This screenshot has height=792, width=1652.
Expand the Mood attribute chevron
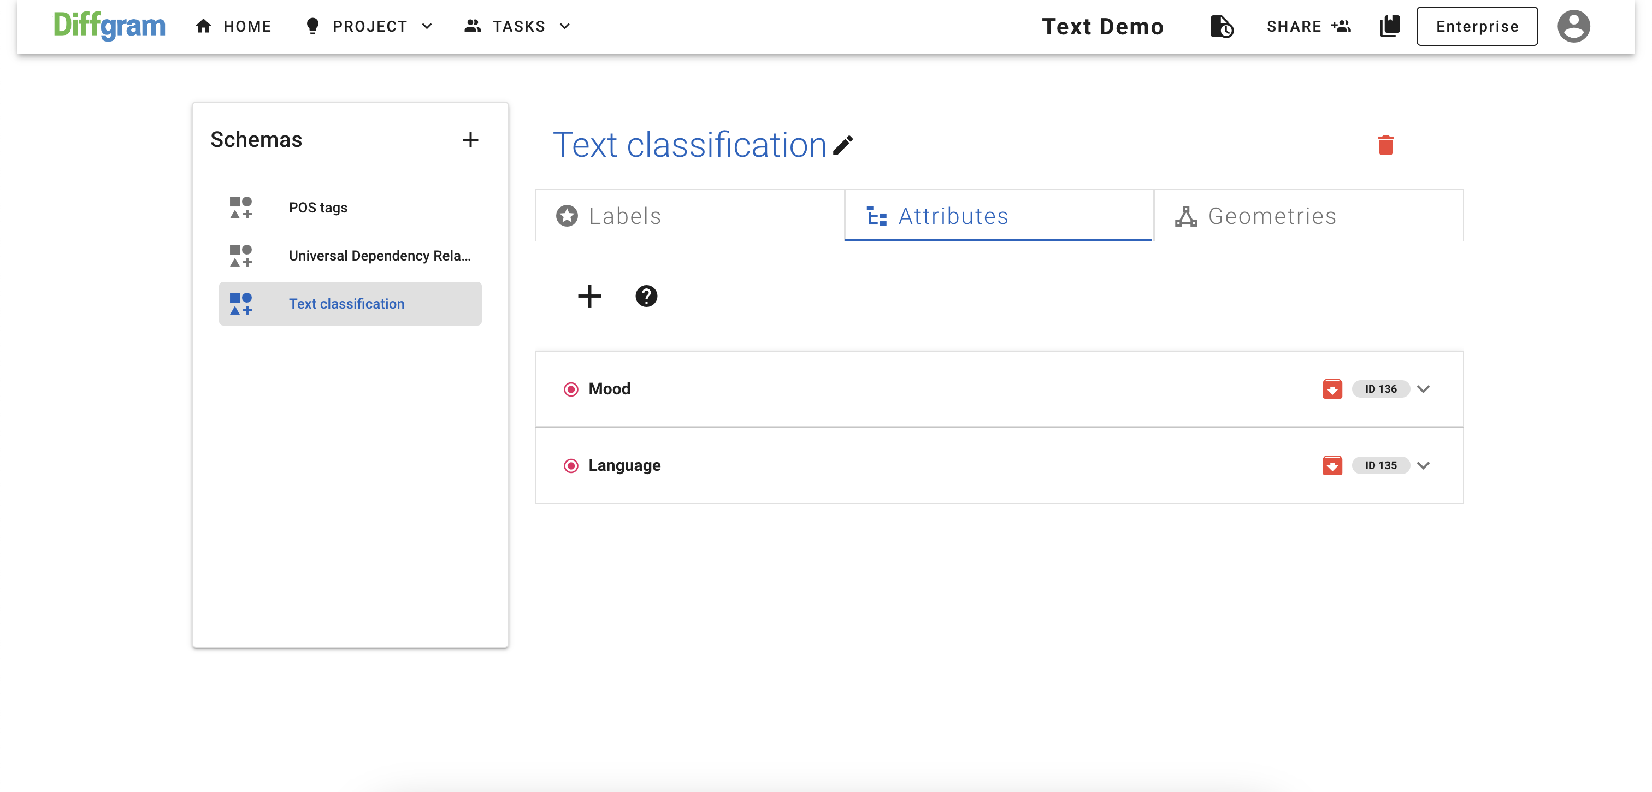click(x=1423, y=389)
